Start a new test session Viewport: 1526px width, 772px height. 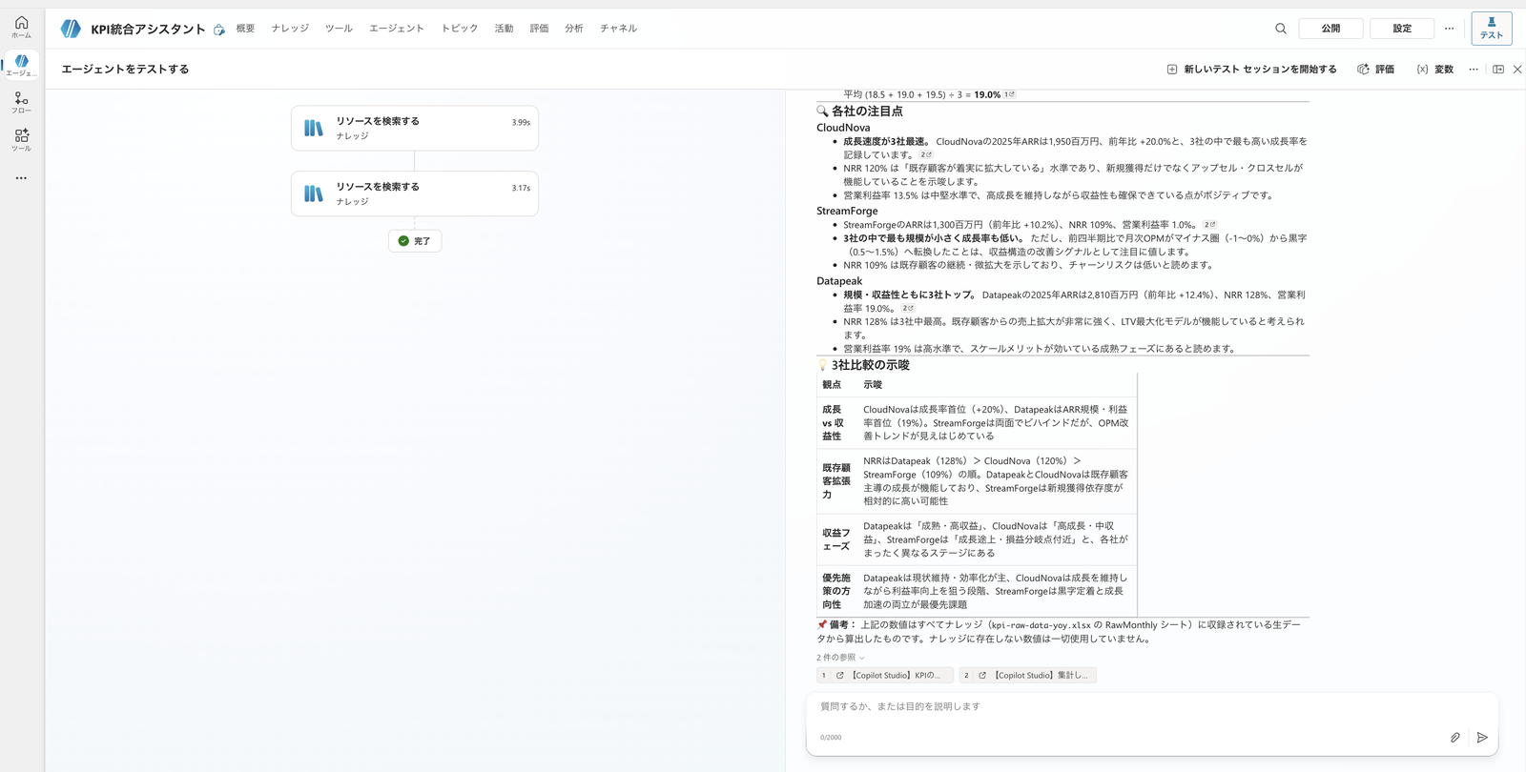pos(1251,70)
